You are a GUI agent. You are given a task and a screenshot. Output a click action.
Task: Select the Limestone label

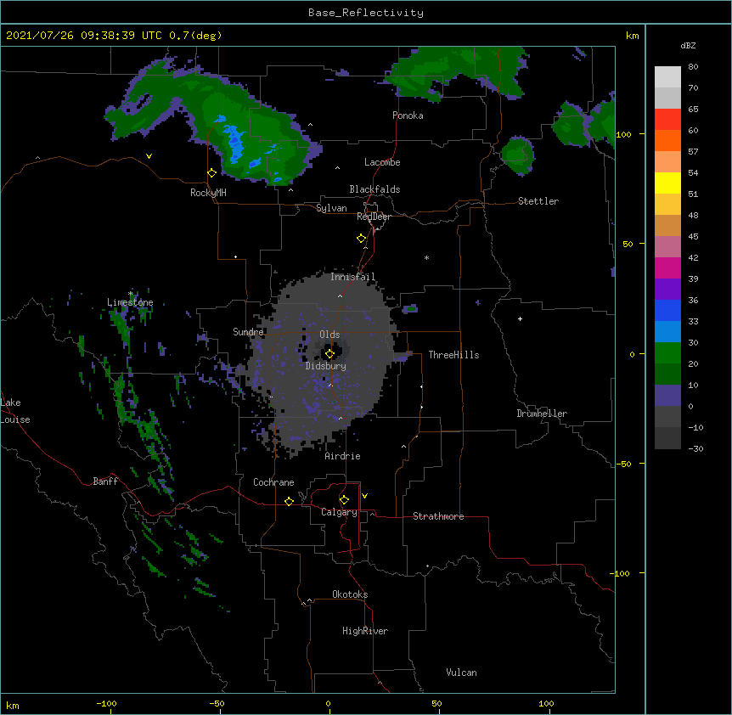point(130,302)
